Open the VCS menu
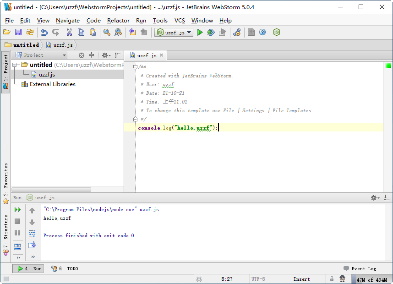 coord(180,21)
